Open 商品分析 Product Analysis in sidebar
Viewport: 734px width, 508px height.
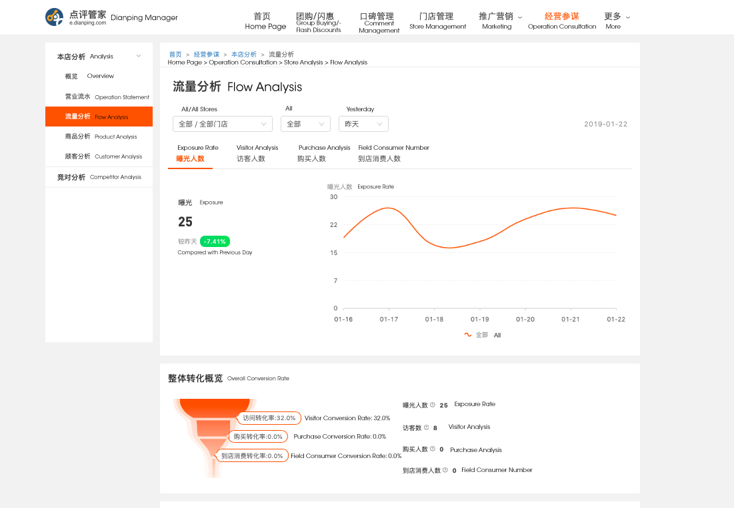100,136
